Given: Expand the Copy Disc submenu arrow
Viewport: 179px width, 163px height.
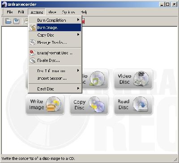Looking at the screenshot, I should click(x=78, y=35).
